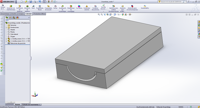
Task: Undo the last action
Action: (x=40, y=2)
